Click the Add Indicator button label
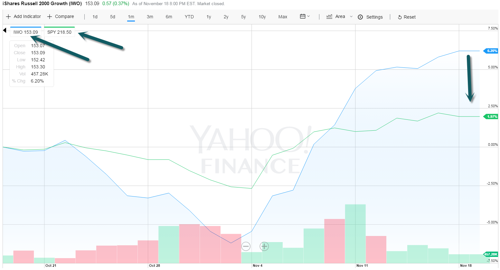The image size is (500, 270). click(x=27, y=17)
